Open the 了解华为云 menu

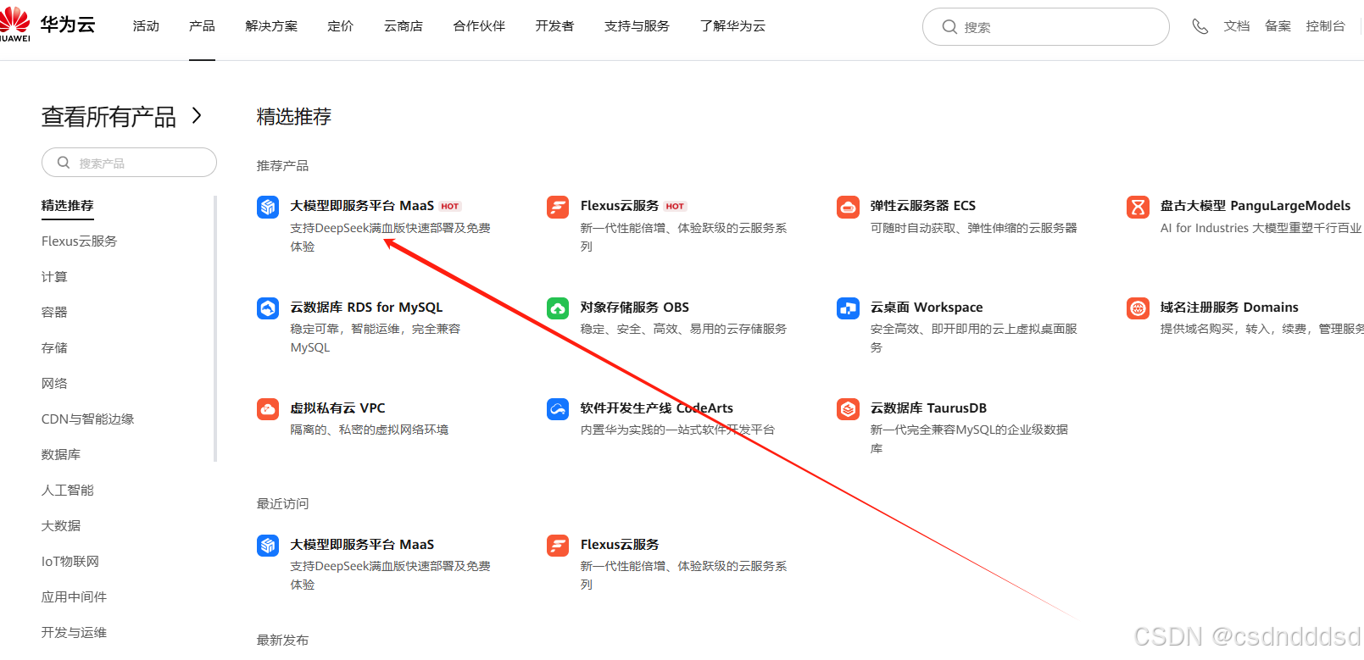click(x=732, y=26)
